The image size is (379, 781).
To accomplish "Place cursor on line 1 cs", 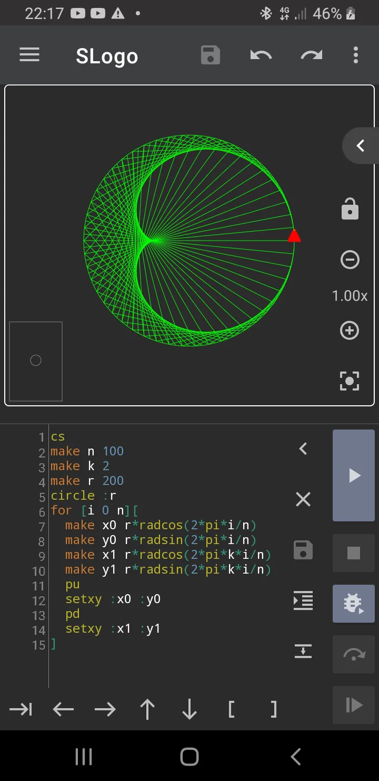I will point(58,437).
